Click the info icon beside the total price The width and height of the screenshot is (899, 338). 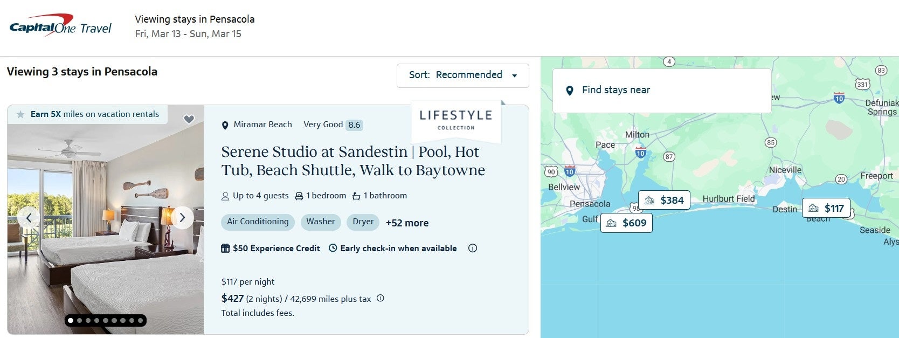(381, 298)
